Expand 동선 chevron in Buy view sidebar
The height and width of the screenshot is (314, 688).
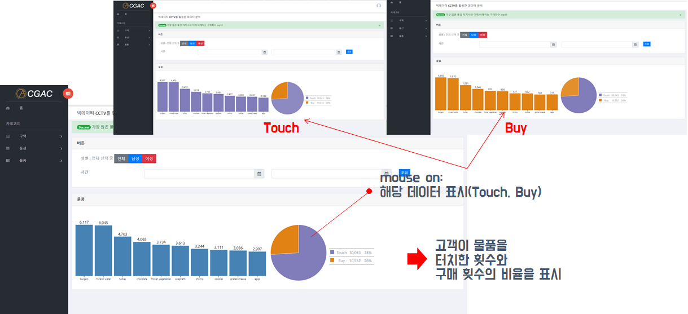tap(426, 28)
